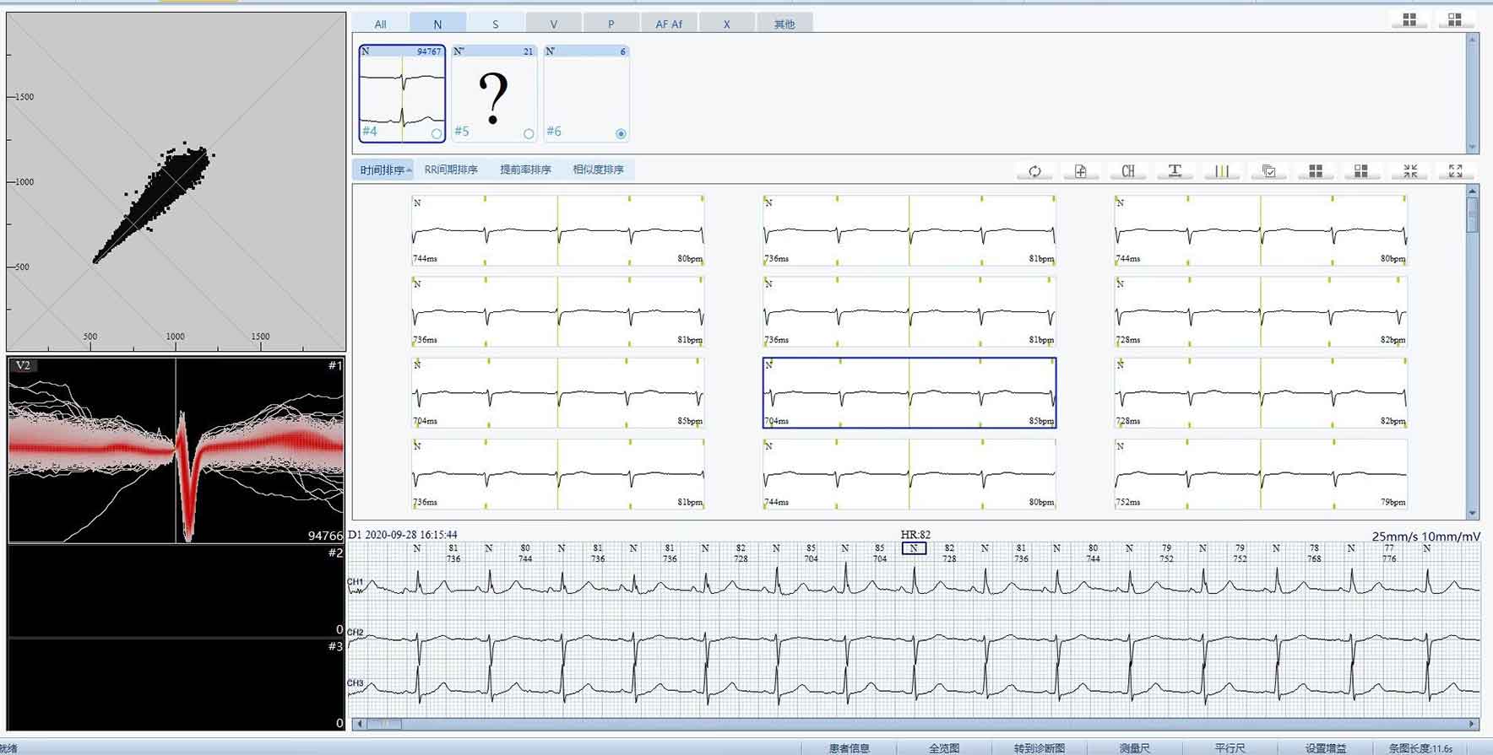Select the radio circle on template #5
Screen dimensions: 1493x755
click(529, 133)
